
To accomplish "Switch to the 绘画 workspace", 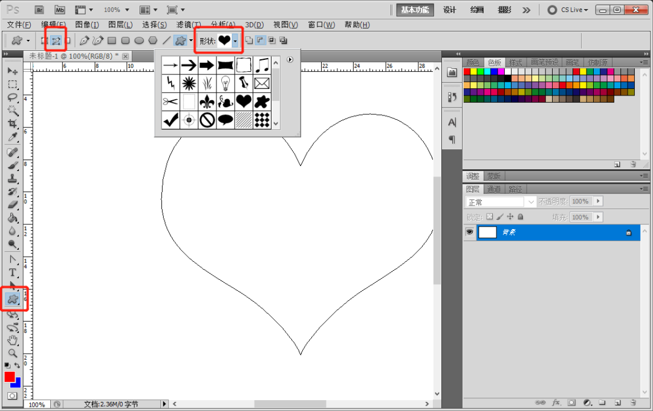I will (x=477, y=10).
